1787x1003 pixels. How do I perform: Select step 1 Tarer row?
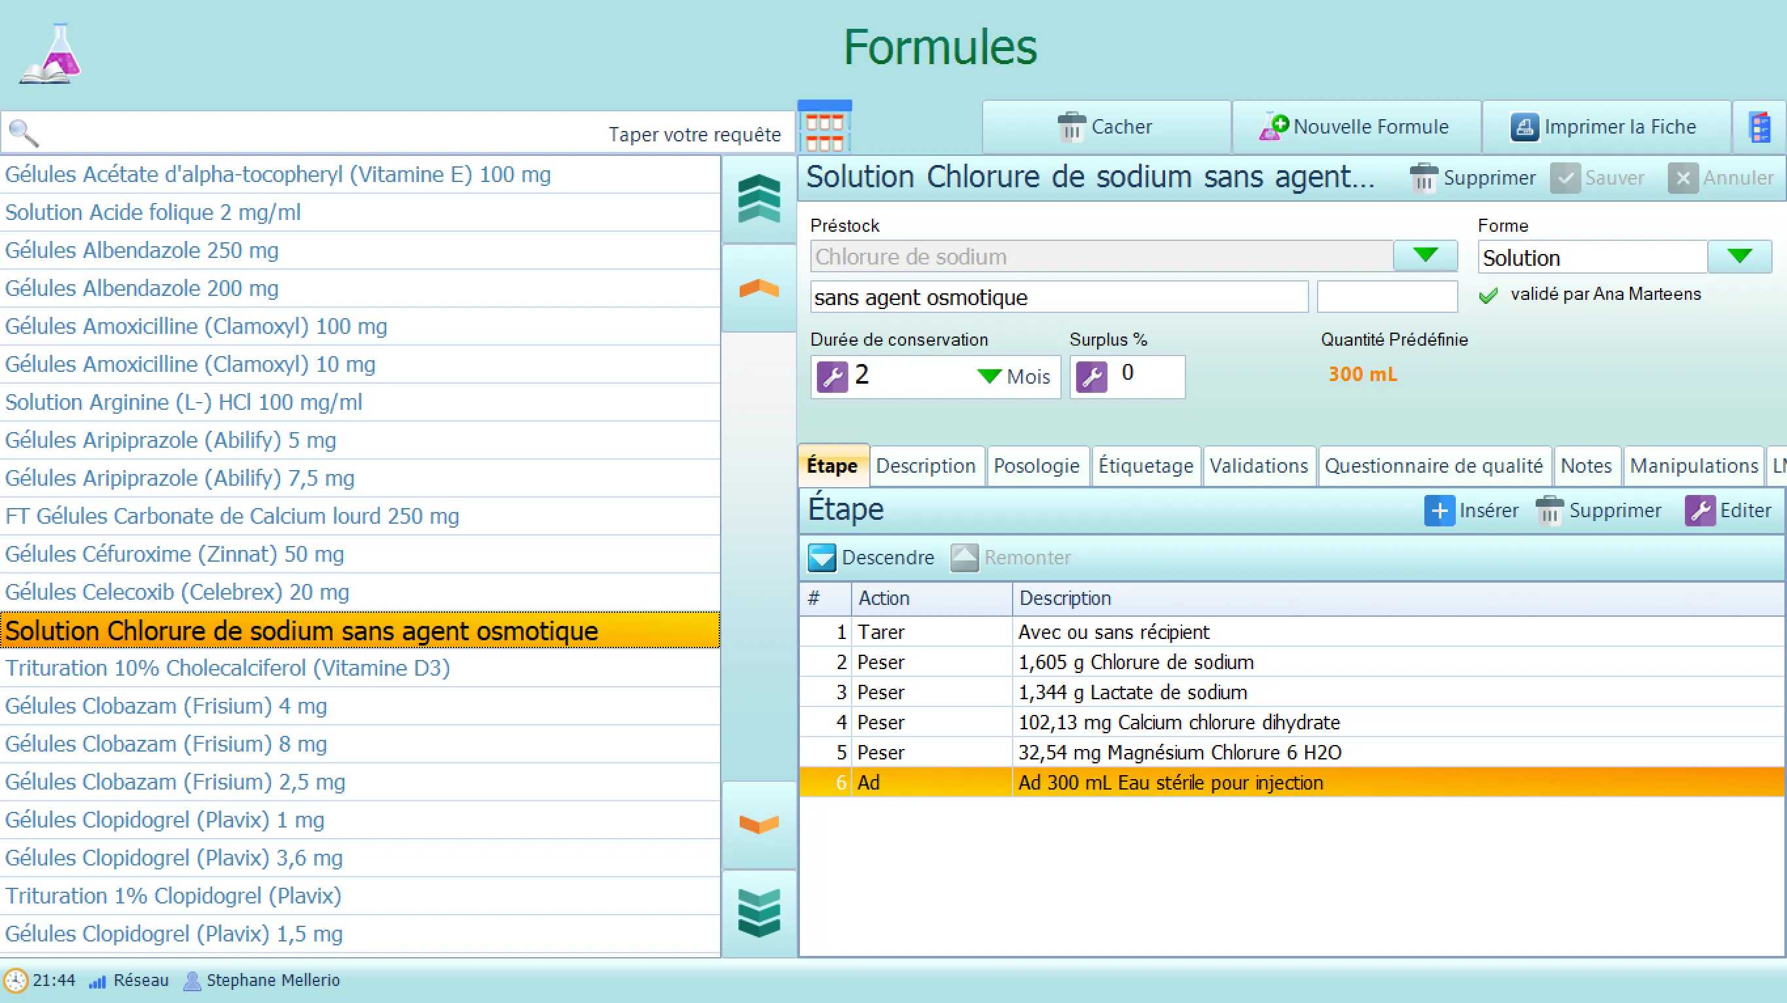(x=1291, y=632)
